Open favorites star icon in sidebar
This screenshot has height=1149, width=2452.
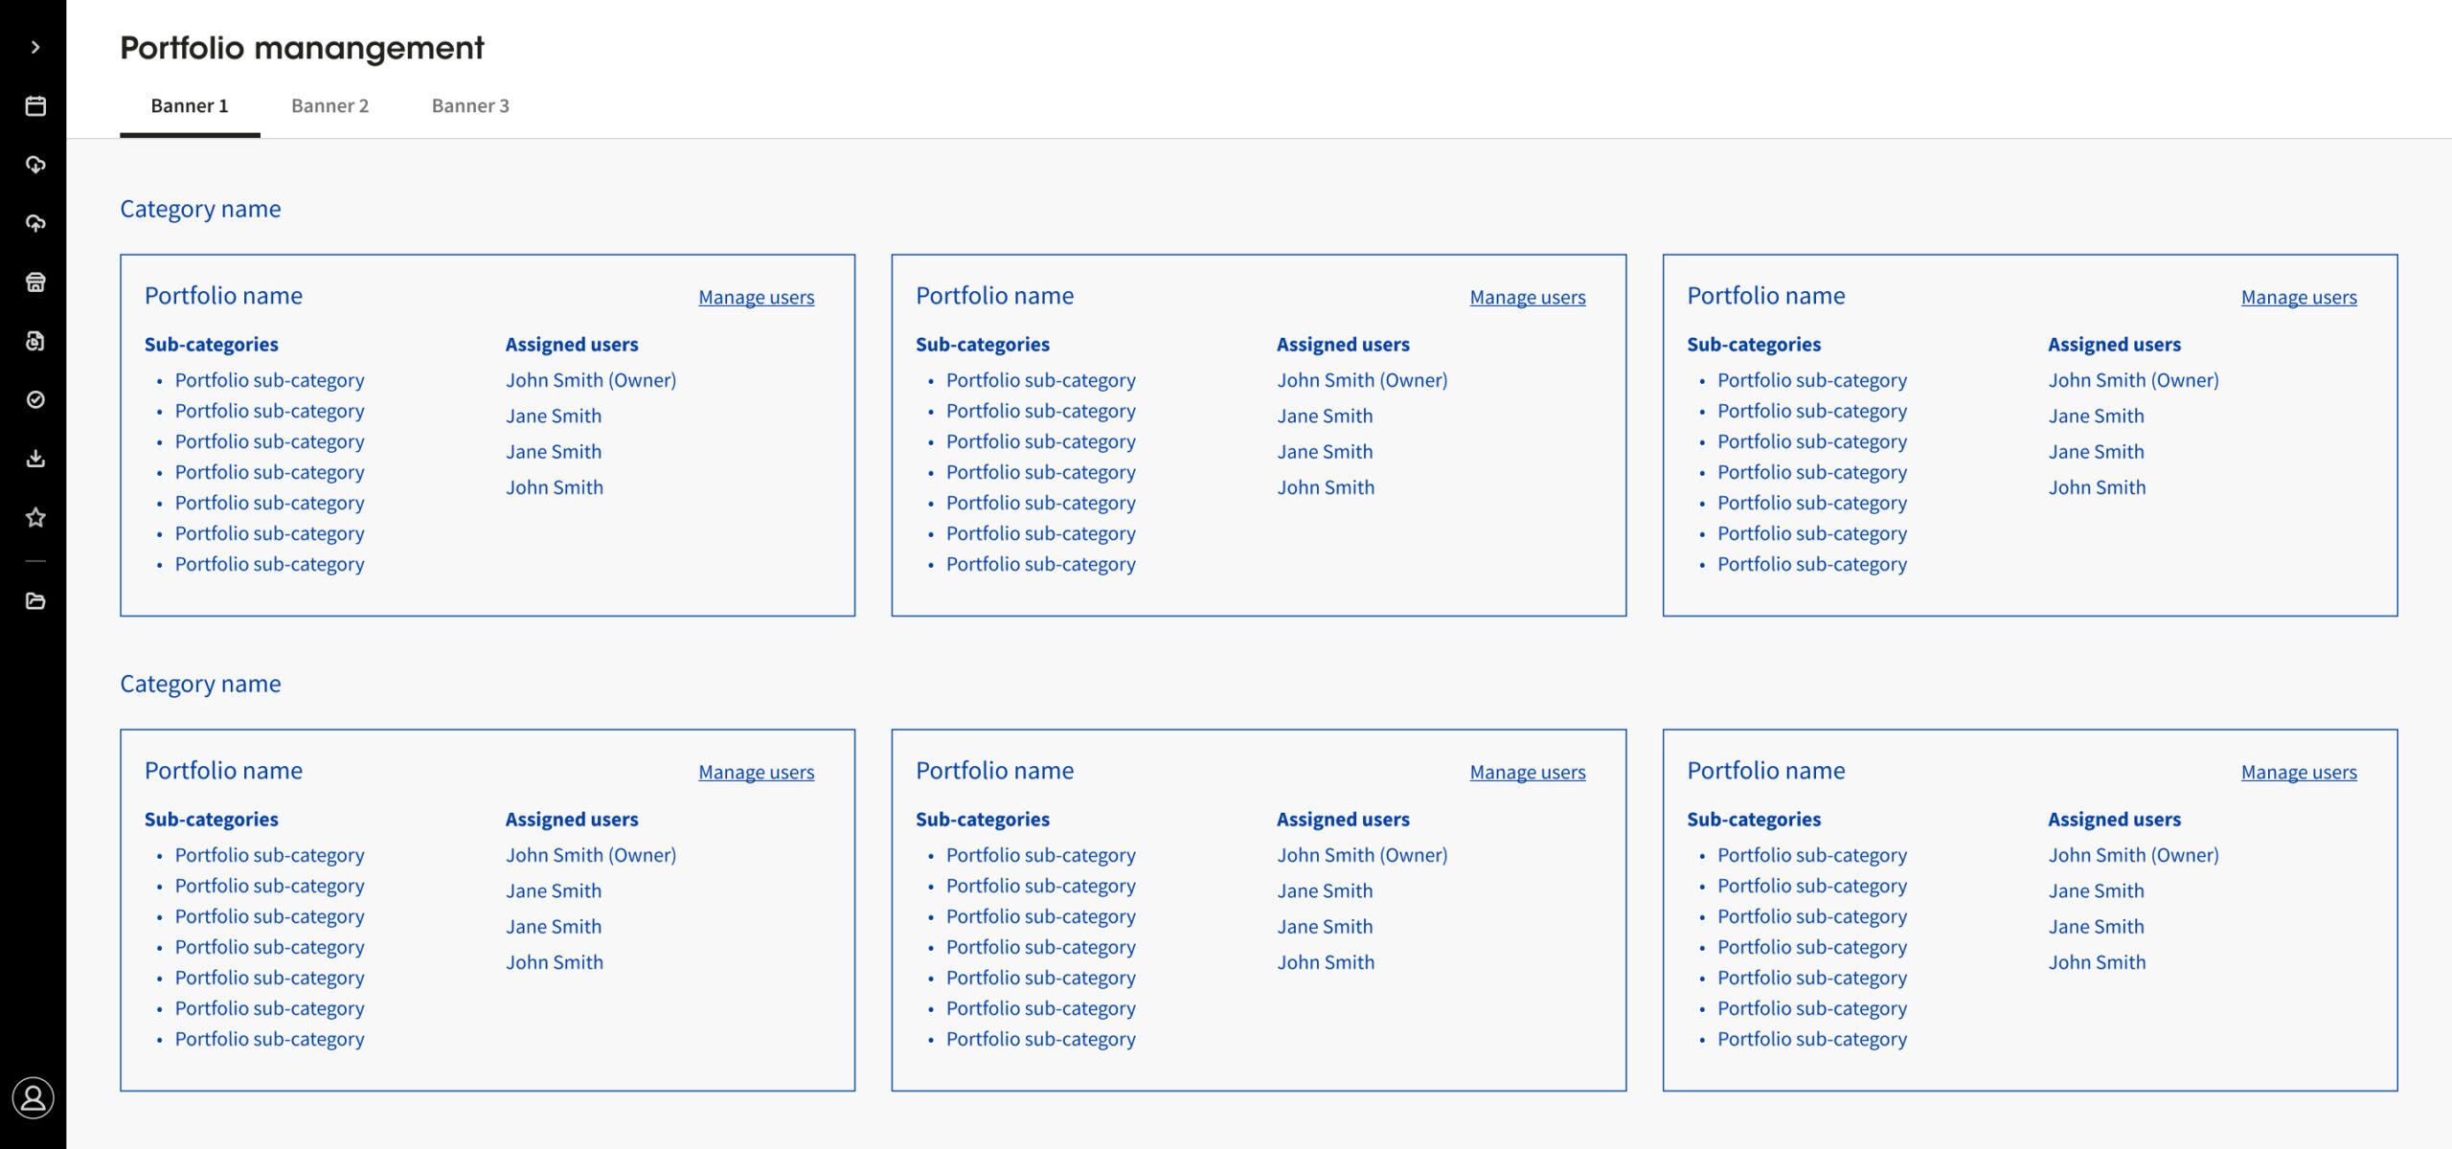35,518
